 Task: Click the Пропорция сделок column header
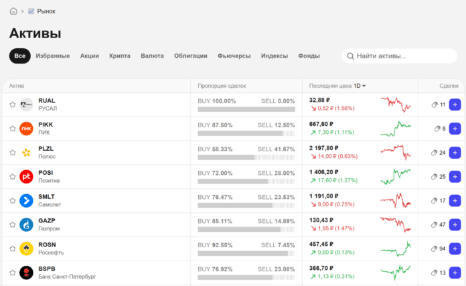(x=222, y=86)
